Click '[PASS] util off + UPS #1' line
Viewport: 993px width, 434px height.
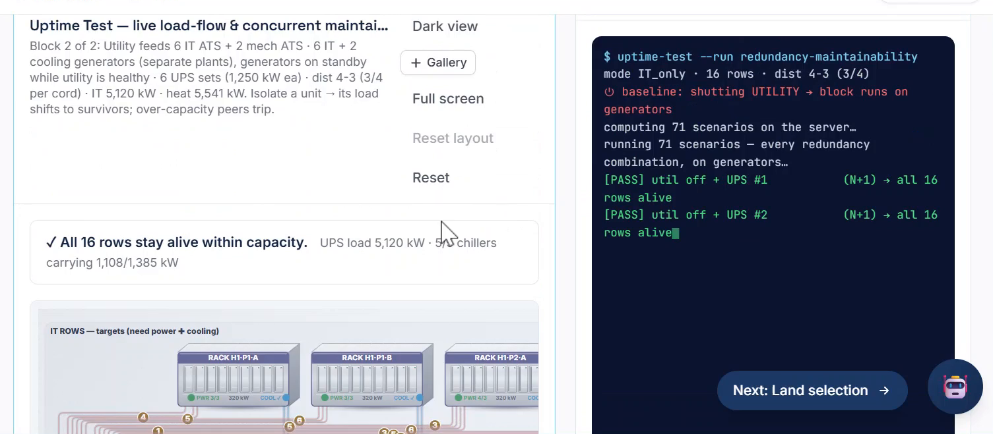[771, 188]
